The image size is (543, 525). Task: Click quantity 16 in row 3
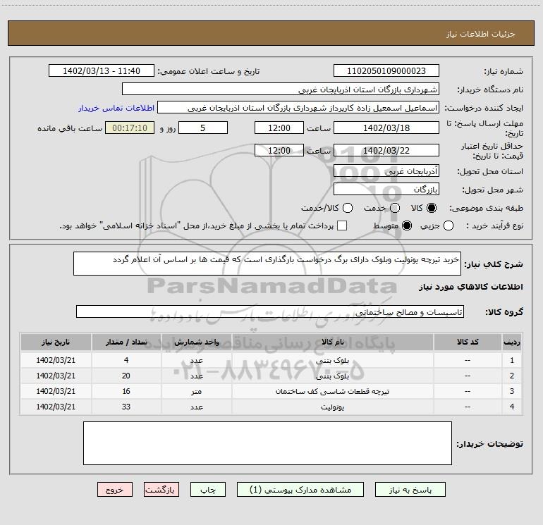pos(126,391)
